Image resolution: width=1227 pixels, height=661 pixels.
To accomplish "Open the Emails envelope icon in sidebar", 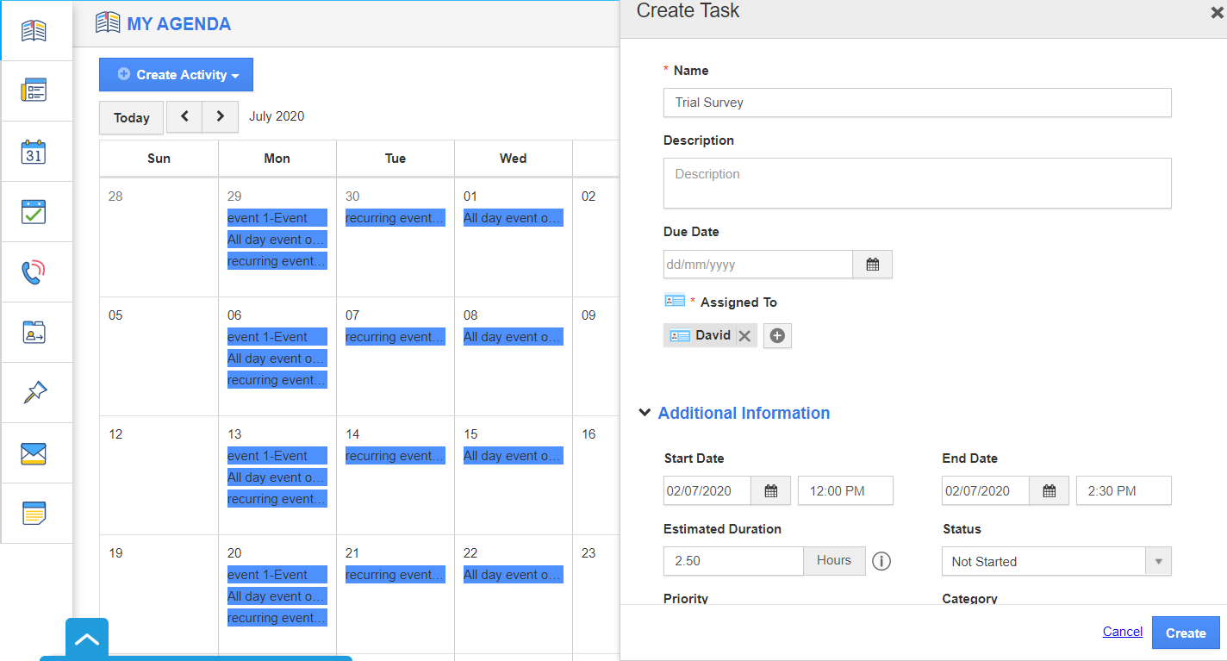I will pos(34,453).
